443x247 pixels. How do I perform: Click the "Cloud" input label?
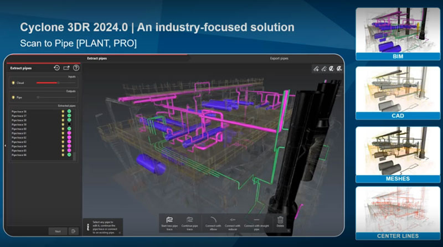(20, 83)
